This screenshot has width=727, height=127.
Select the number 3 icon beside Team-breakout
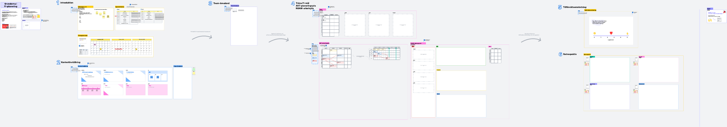pos(210,3)
